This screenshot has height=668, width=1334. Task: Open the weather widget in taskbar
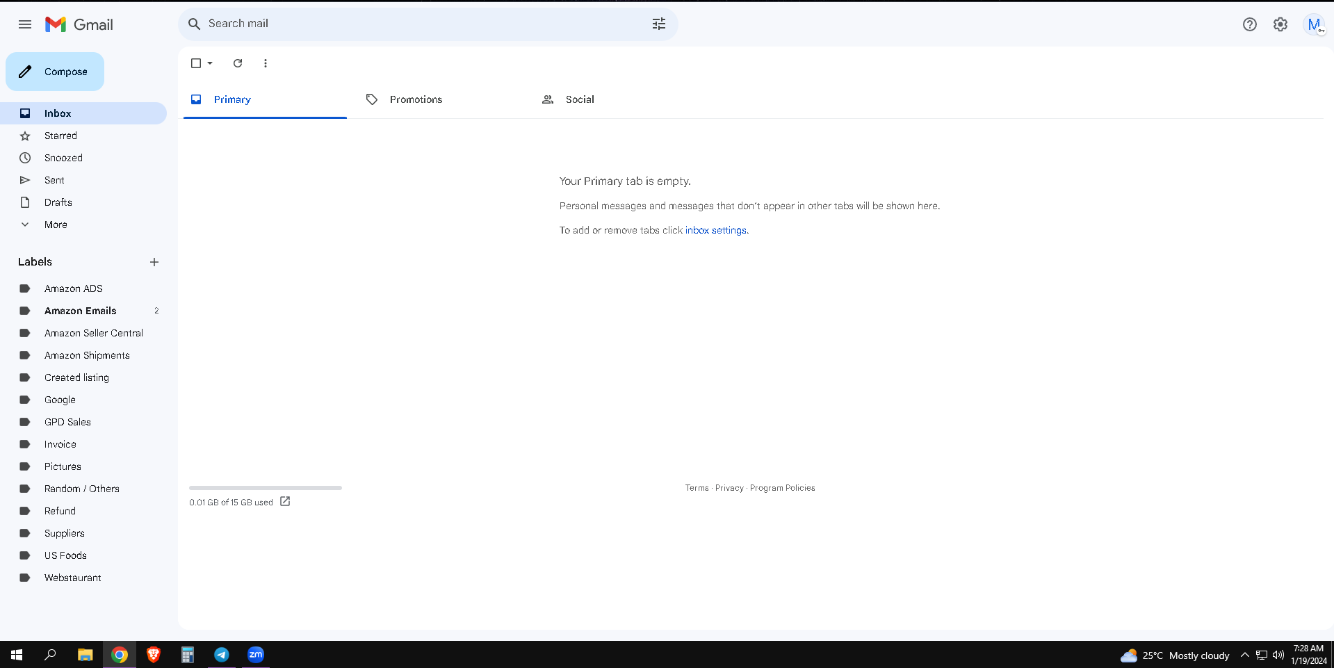(x=1175, y=655)
